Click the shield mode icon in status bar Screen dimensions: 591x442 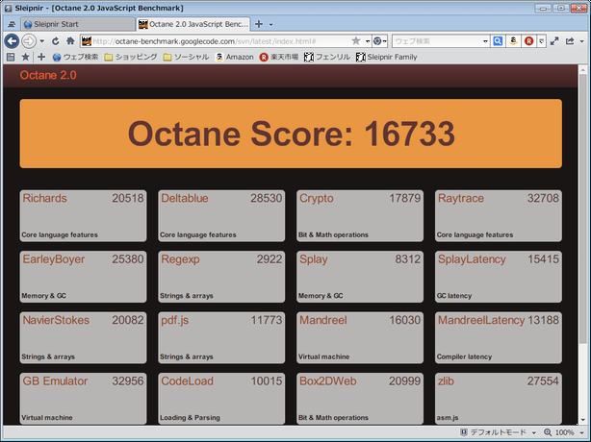pos(464,432)
